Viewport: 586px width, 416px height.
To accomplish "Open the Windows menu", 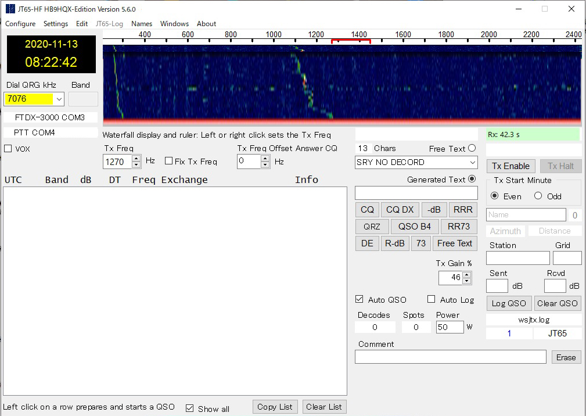I will 175,24.
